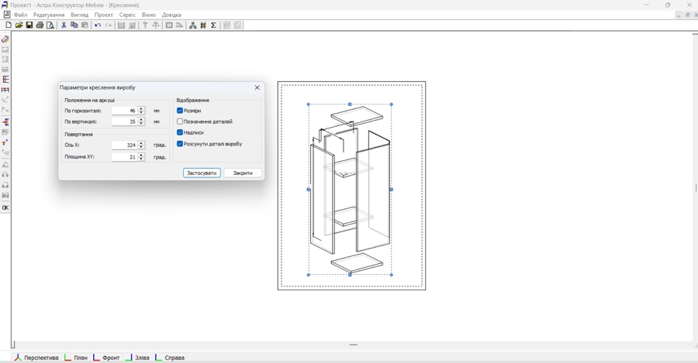698x363 pixels.
Task: Toggle the Позначення деталей checkbox
Action: [180, 122]
